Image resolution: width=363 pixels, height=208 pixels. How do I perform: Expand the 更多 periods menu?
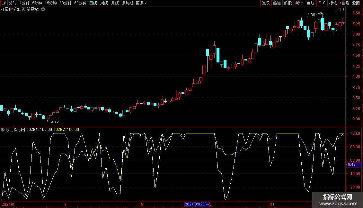click(x=141, y=3)
